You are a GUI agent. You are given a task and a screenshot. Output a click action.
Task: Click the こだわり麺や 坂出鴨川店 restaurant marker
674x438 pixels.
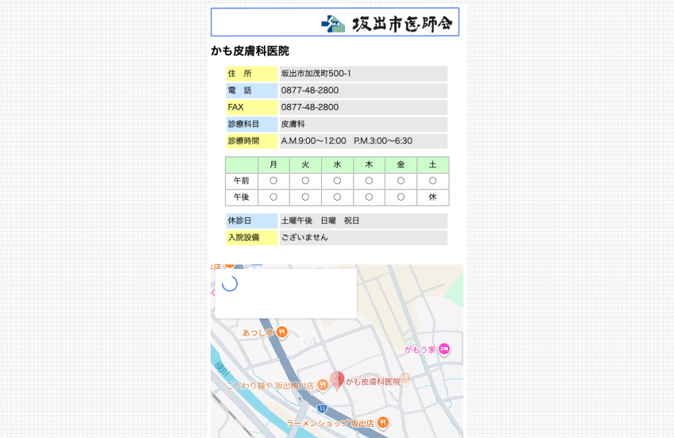tap(323, 385)
